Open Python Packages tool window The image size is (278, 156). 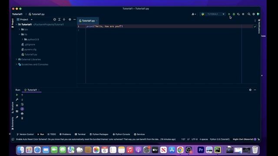click(x=99, y=134)
